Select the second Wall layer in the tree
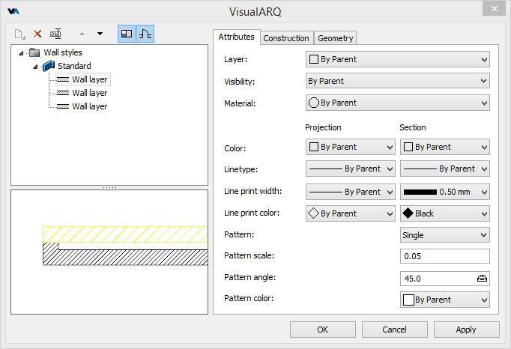Image resolution: width=511 pixels, height=349 pixels. (90, 93)
